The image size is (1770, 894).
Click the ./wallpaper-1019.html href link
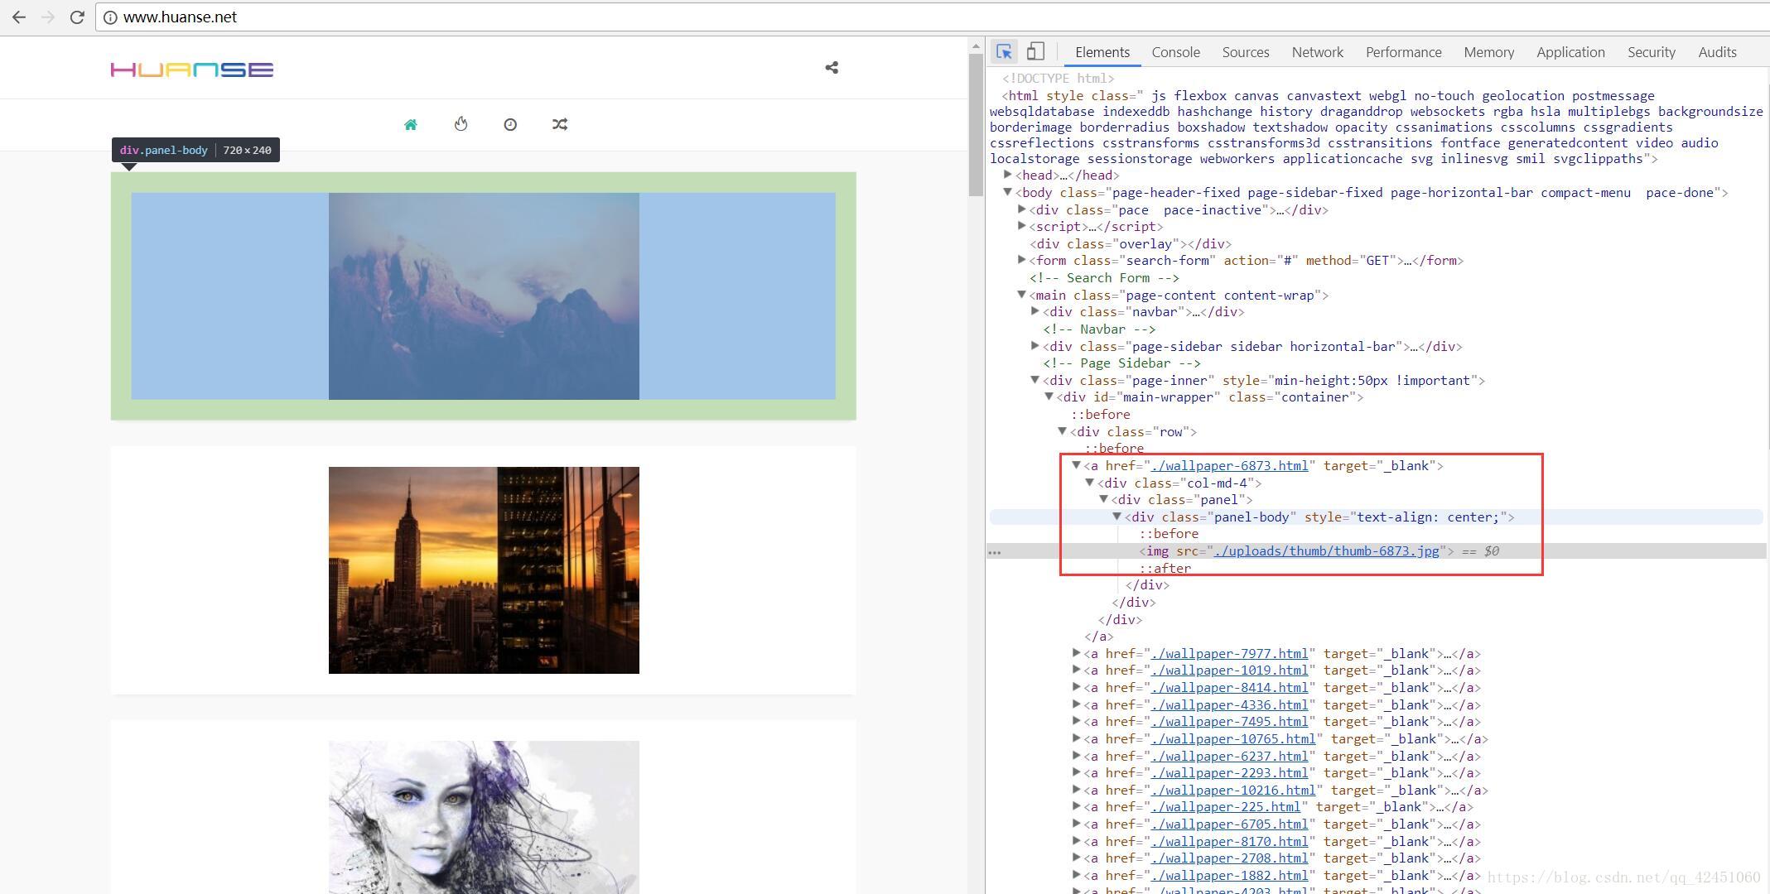(x=1230, y=670)
